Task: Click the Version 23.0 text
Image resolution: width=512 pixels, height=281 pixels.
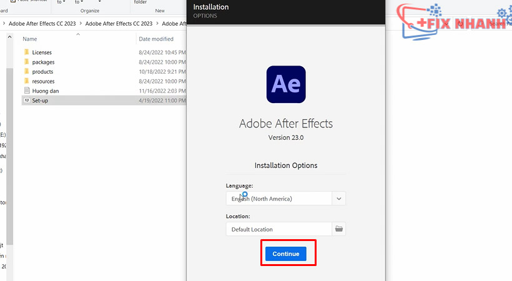Action: [x=286, y=137]
